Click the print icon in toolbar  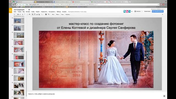[18, 15]
